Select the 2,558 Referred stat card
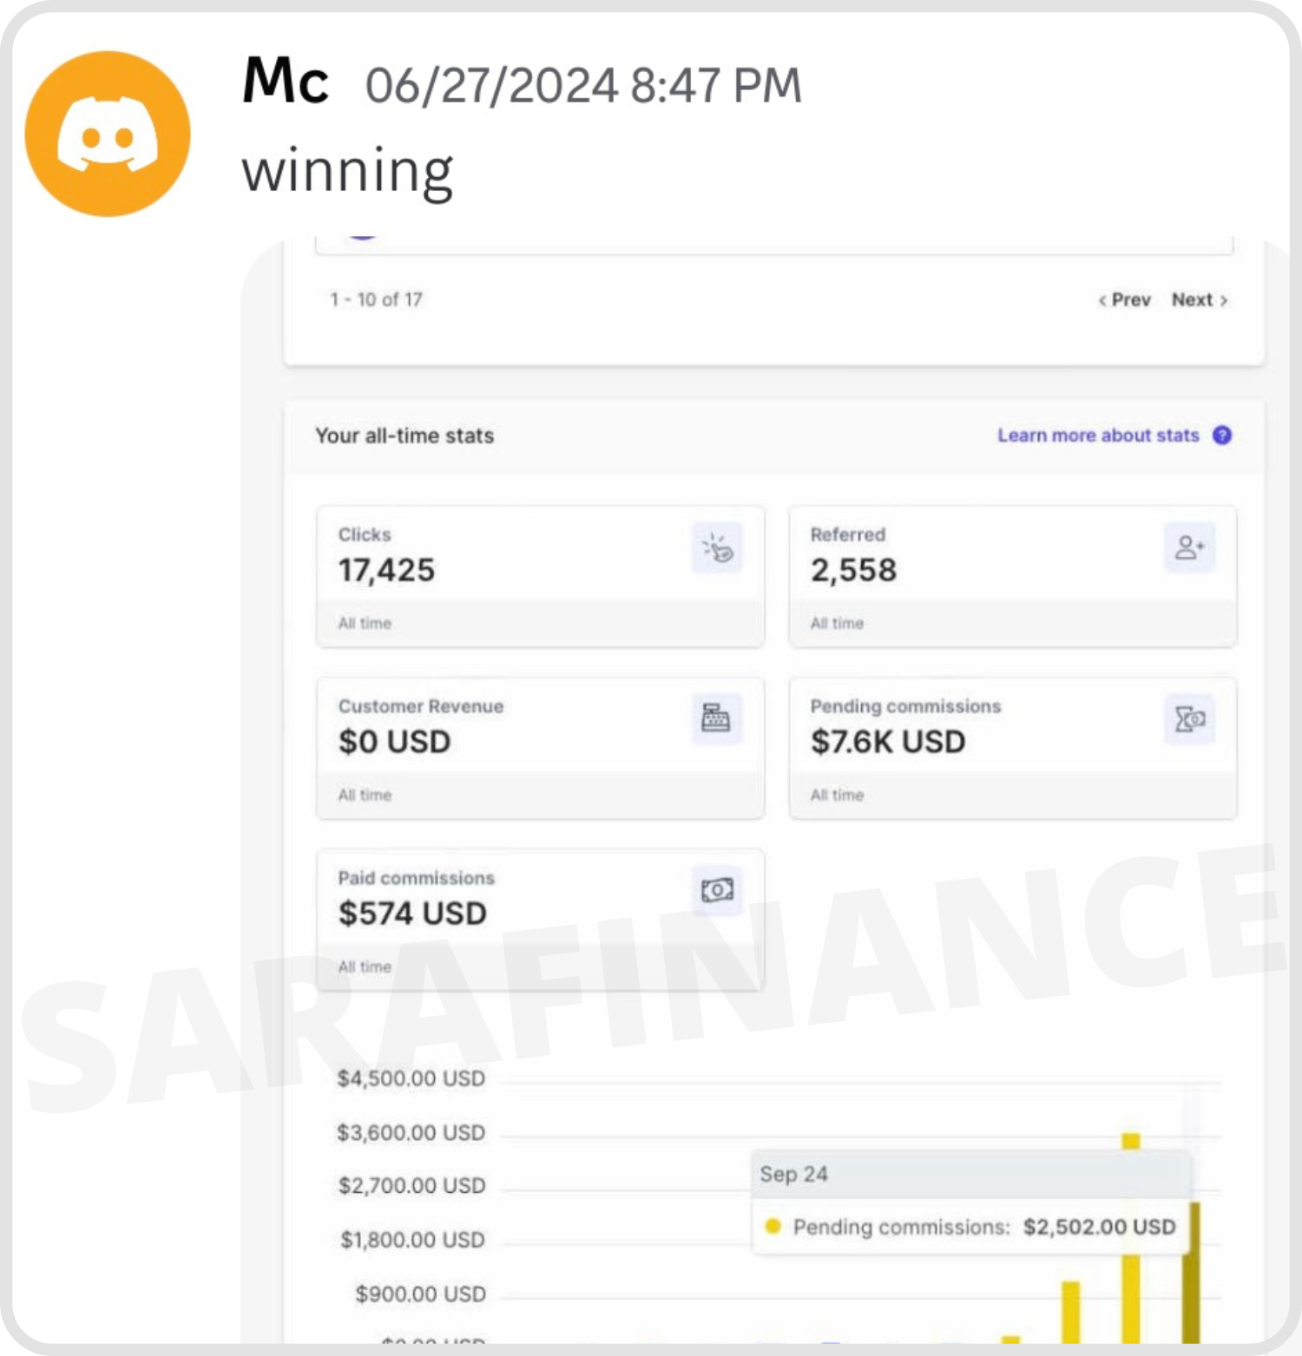This screenshot has height=1356, width=1302. (x=1012, y=575)
